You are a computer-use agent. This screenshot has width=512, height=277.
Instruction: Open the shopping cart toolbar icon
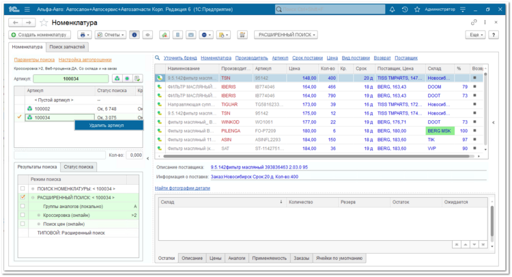[242, 35]
